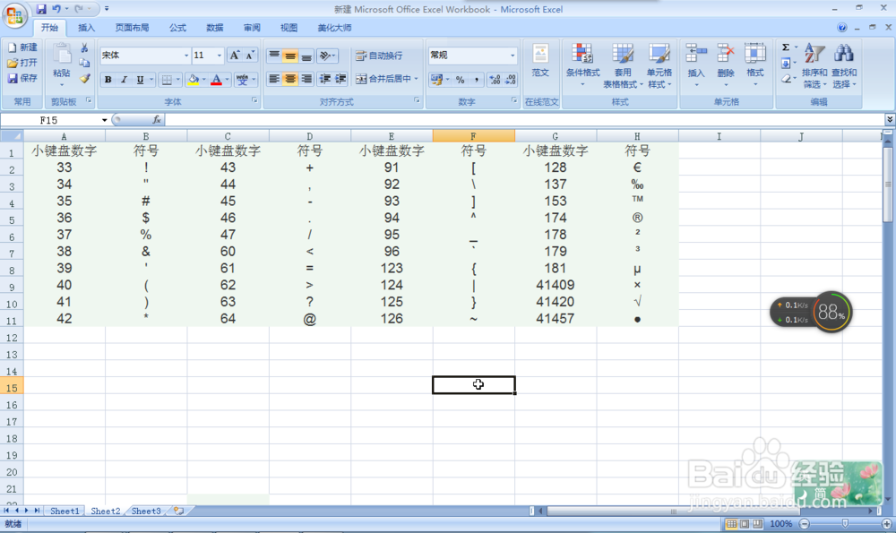Decrease font size with the small A
The image size is (896, 533).
tap(250, 56)
